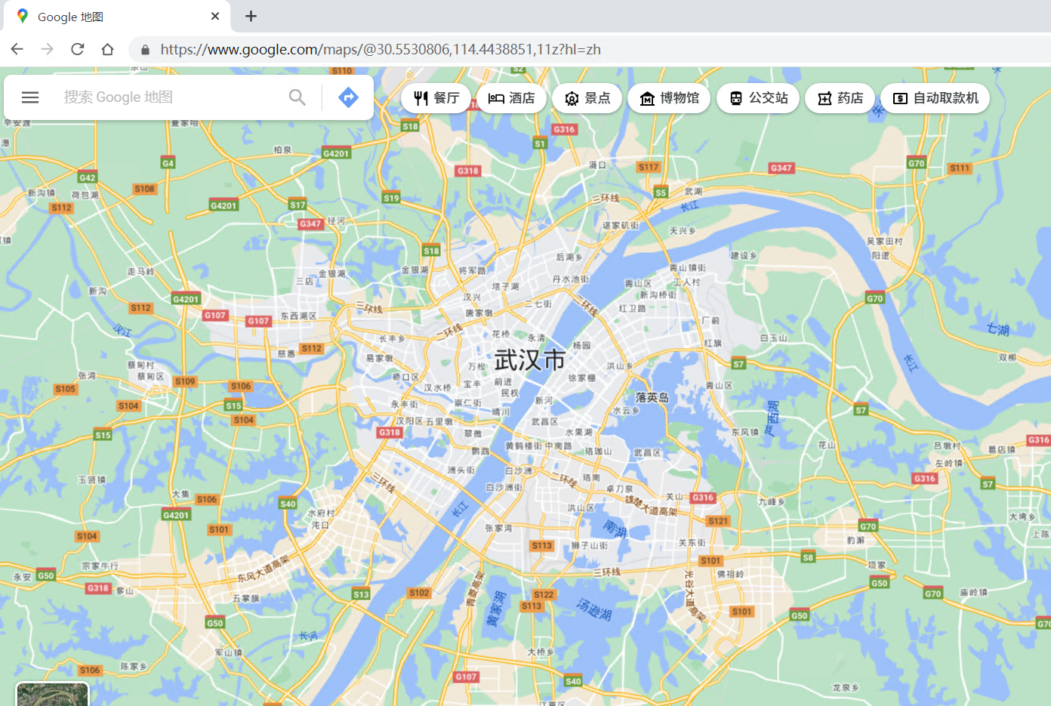Open a new browser tab
The image size is (1051, 706).
(251, 16)
